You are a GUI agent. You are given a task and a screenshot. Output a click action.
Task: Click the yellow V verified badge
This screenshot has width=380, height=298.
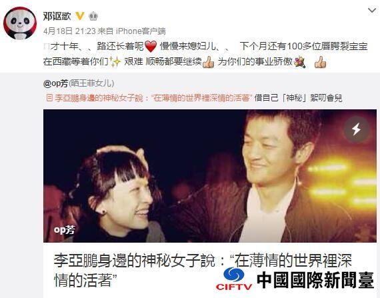click(x=80, y=16)
